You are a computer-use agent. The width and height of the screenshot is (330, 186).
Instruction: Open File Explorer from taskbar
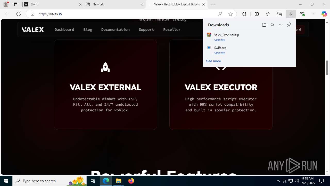pyautogui.click(x=119, y=181)
